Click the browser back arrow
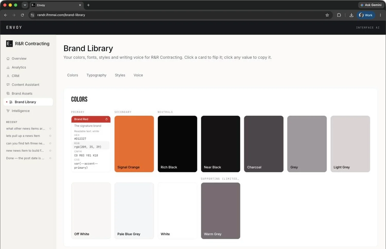 [6, 15]
